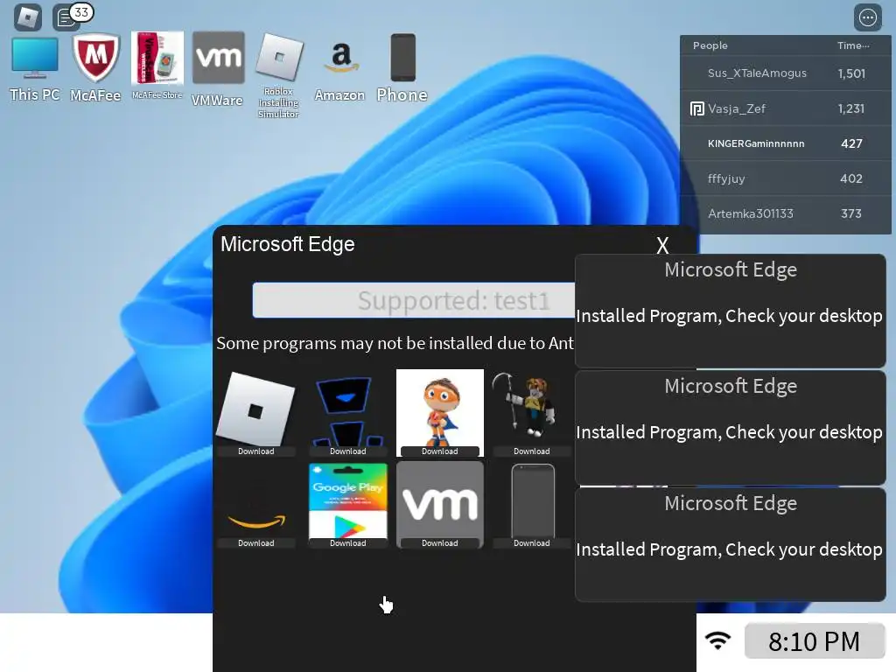Click the antivirus warning text in Edge
This screenshot has width=896, height=672.
pos(395,343)
